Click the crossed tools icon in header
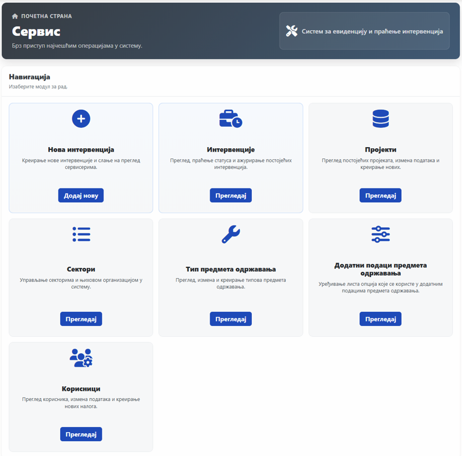This screenshot has width=462, height=456. coord(292,31)
